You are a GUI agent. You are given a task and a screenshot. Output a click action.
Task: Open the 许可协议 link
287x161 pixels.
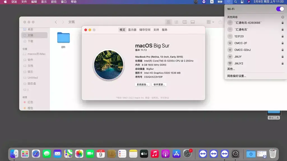(x=165, y=98)
